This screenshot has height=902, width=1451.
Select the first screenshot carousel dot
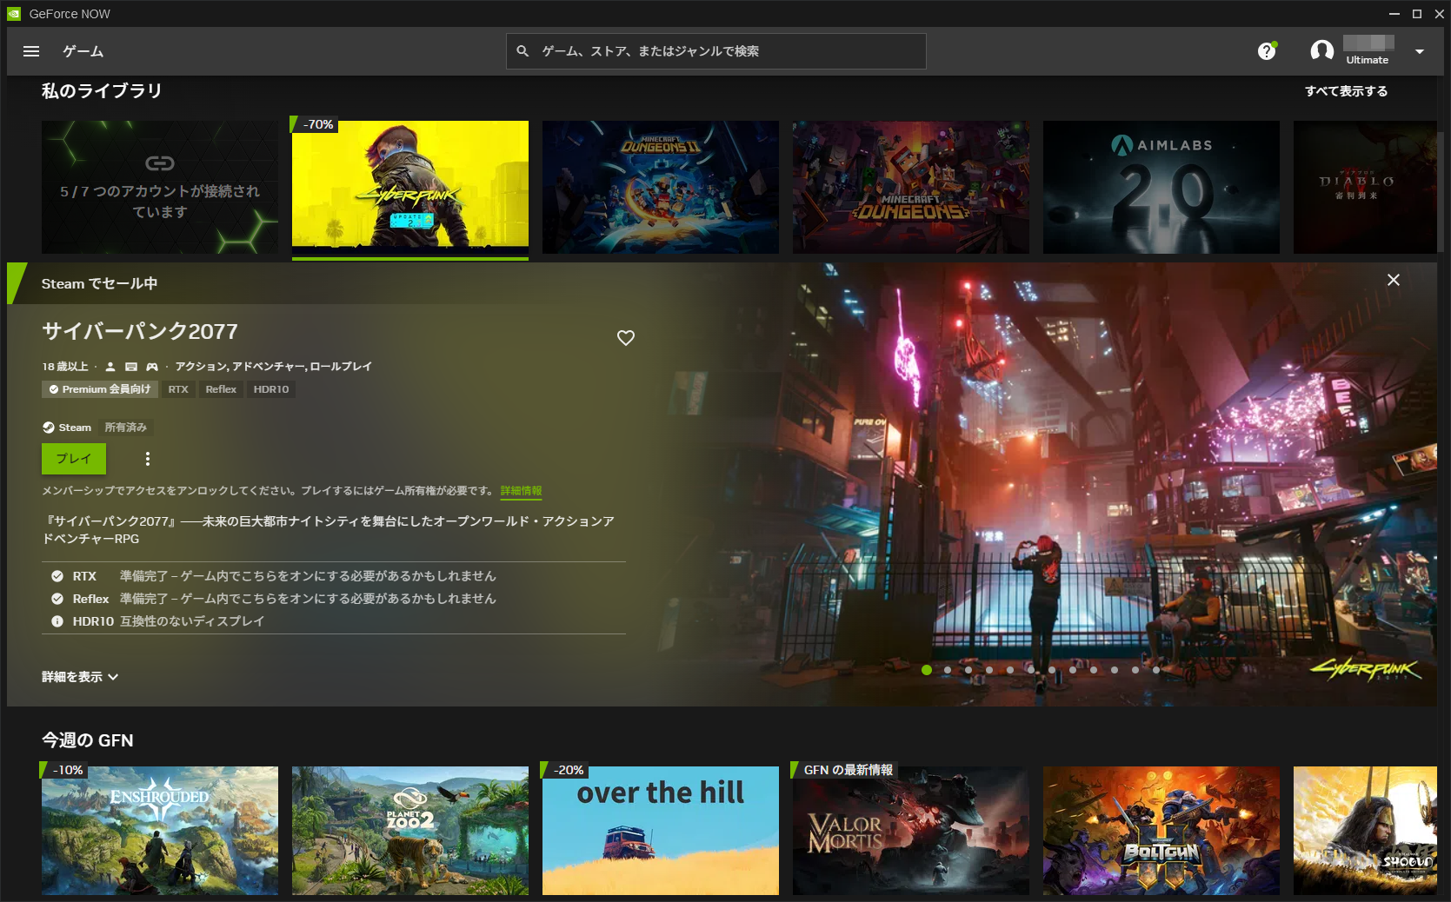[x=927, y=670]
